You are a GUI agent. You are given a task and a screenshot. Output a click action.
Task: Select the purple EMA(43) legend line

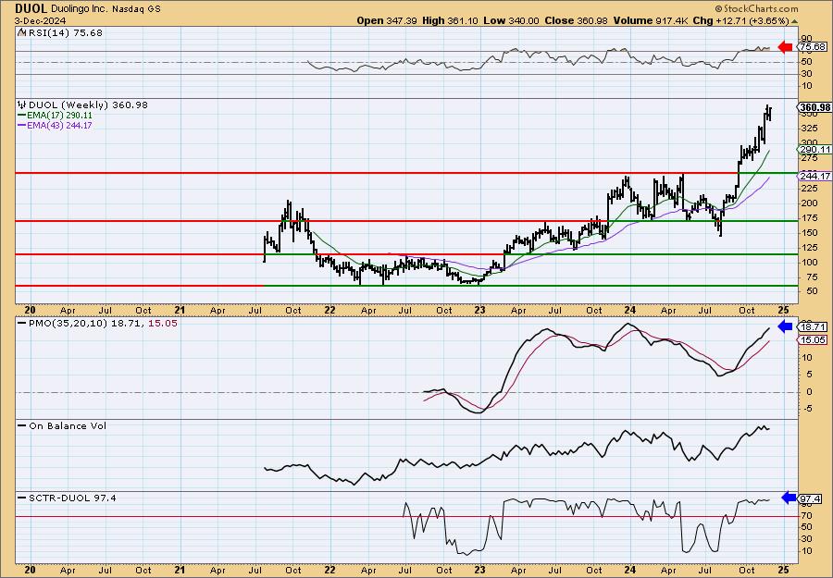(x=22, y=125)
